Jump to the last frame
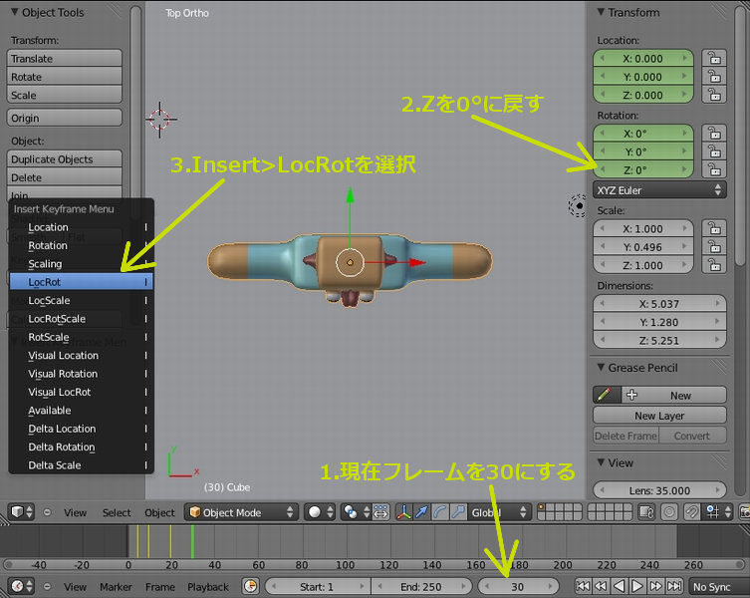The height and width of the screenshot is (598, 750). 674,586
